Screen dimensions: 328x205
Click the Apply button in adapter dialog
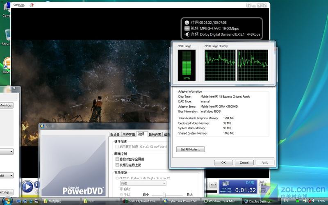pos(265,162)
